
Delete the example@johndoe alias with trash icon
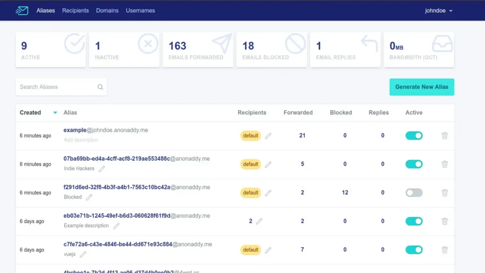pos(444,136)
